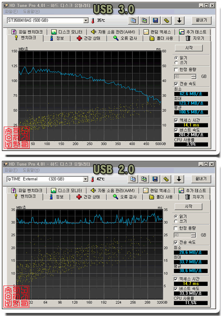Screen dimensions: 221x316
Task: Click 시작 button in USB 3.0 window
Action: [189, 48]
